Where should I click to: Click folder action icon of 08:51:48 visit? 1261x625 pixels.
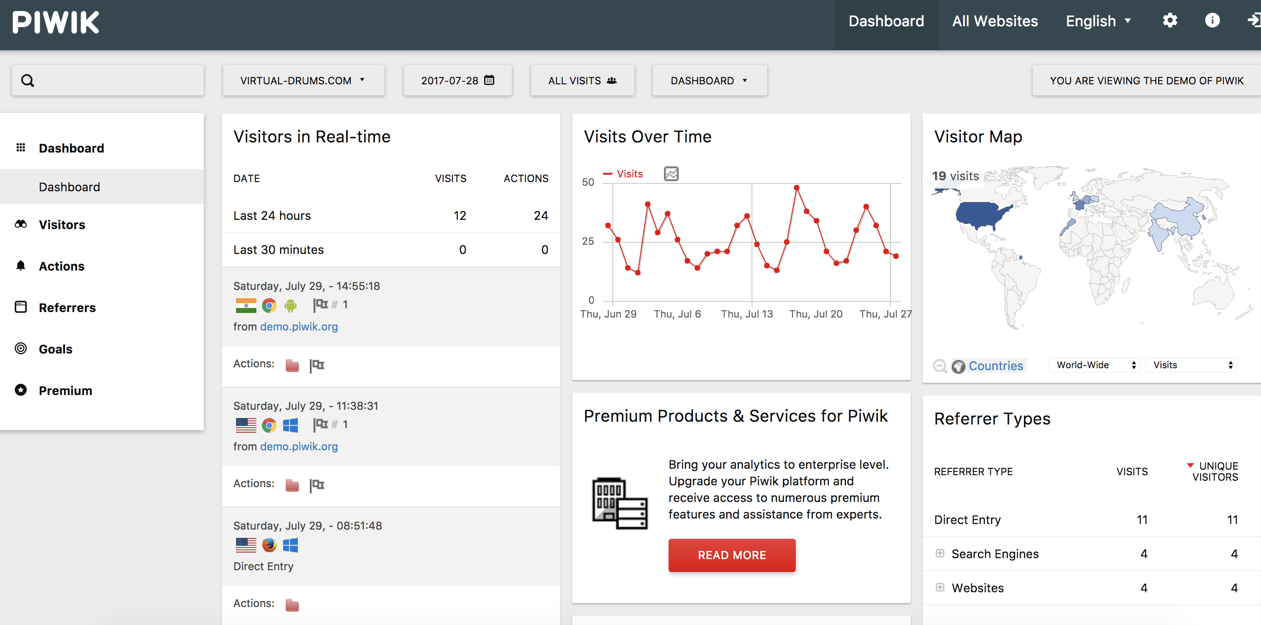pos(292,605)
